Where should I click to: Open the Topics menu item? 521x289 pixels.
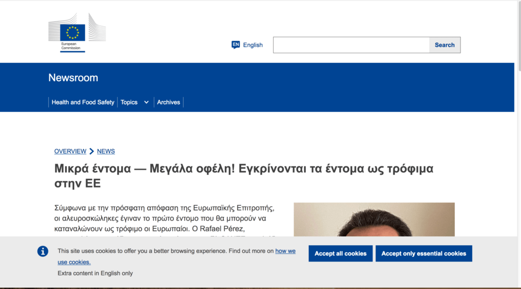pos(129,102)
